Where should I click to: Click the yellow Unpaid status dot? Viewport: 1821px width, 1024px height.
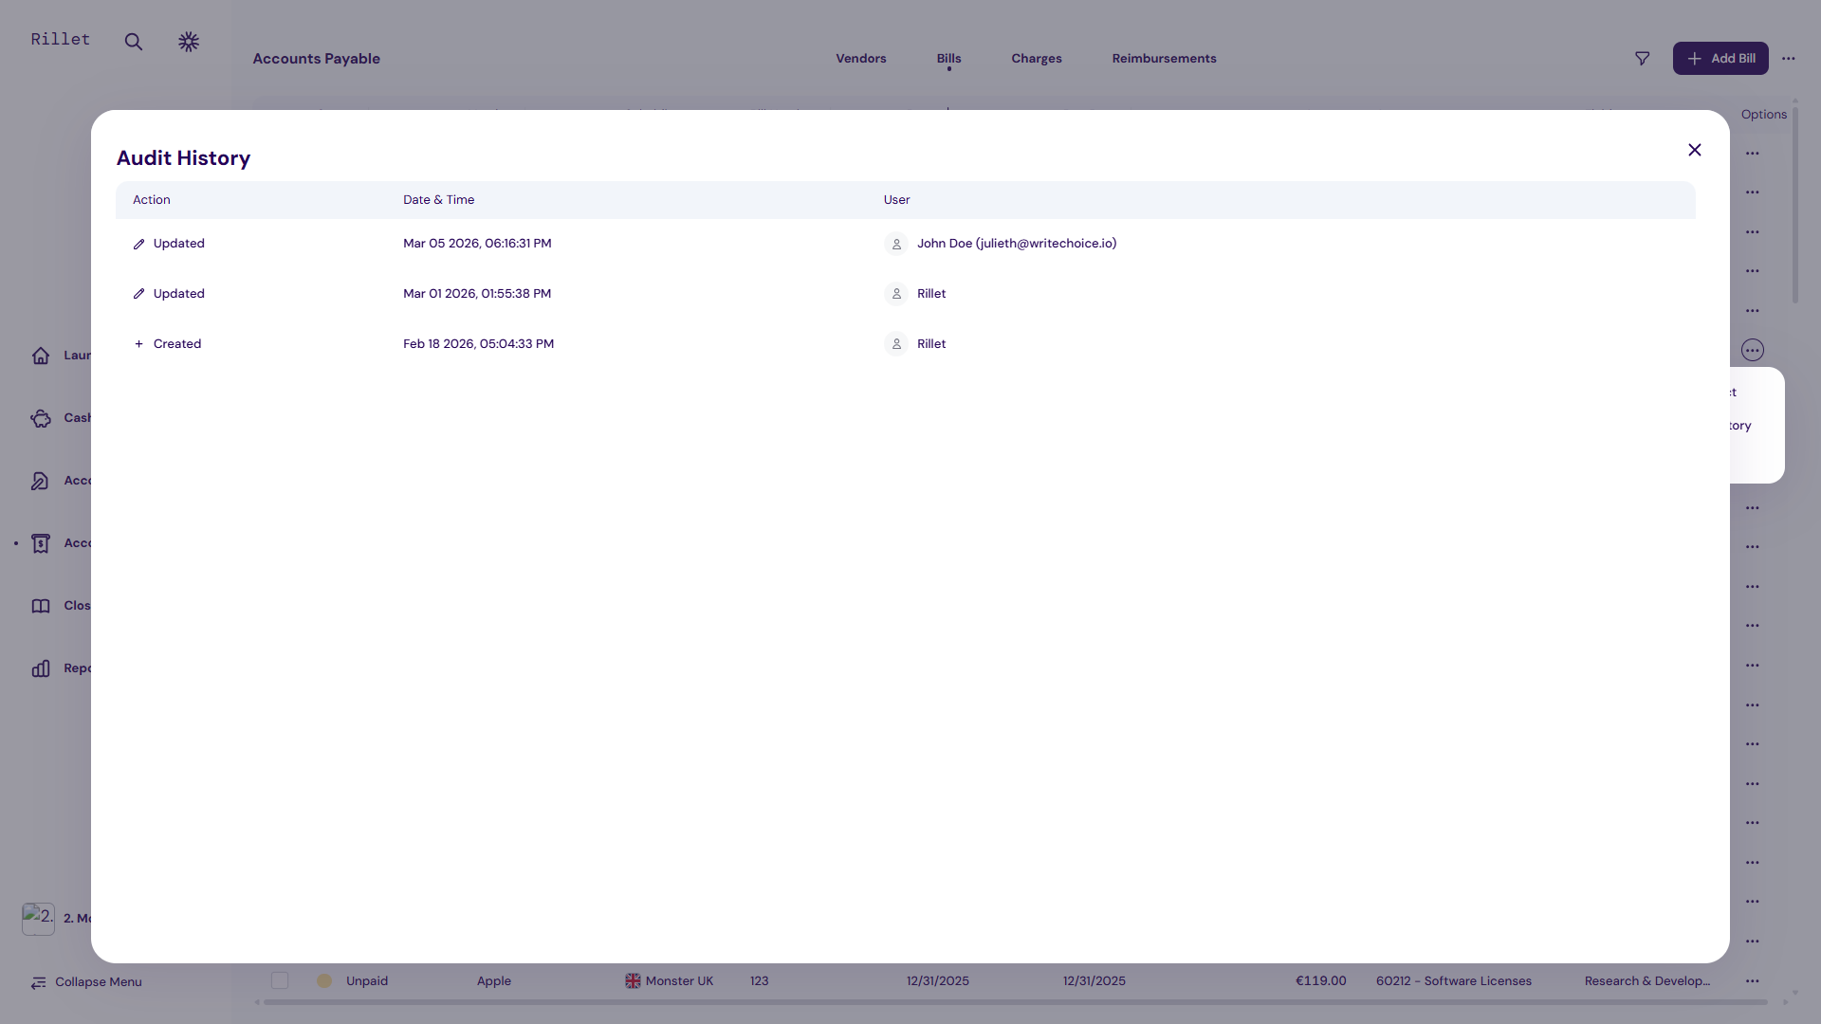[x=324, y=980]
